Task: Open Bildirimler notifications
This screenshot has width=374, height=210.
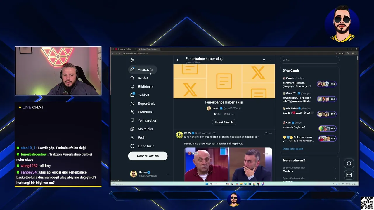Action: [142, 87]
